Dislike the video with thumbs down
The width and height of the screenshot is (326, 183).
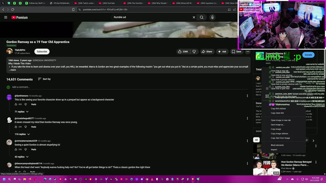tap(194, 52)
